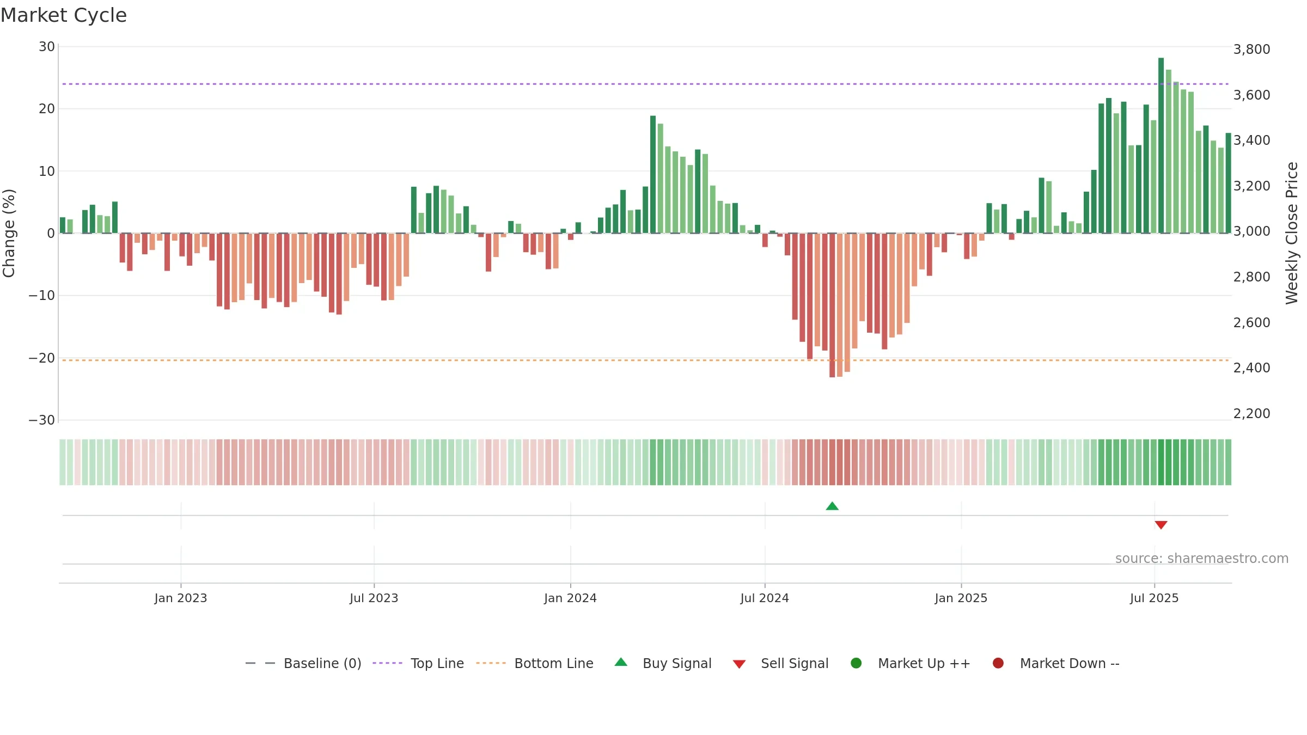Click the Market Cycle chart title
This screenshot has height=735, width=1307.
pyautogui.click(x=64, y=15)
